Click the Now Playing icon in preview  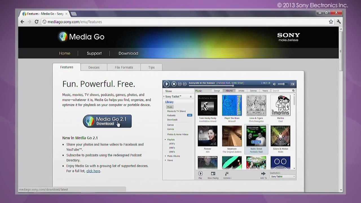[213, 174]
